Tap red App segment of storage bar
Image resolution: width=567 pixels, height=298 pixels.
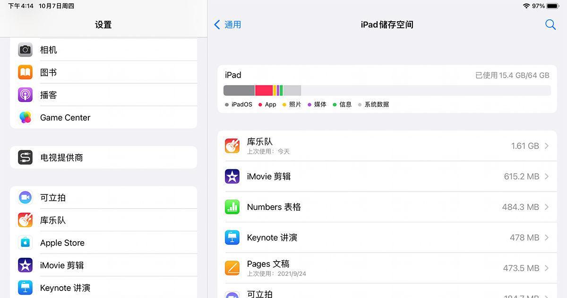click(264, 90)
